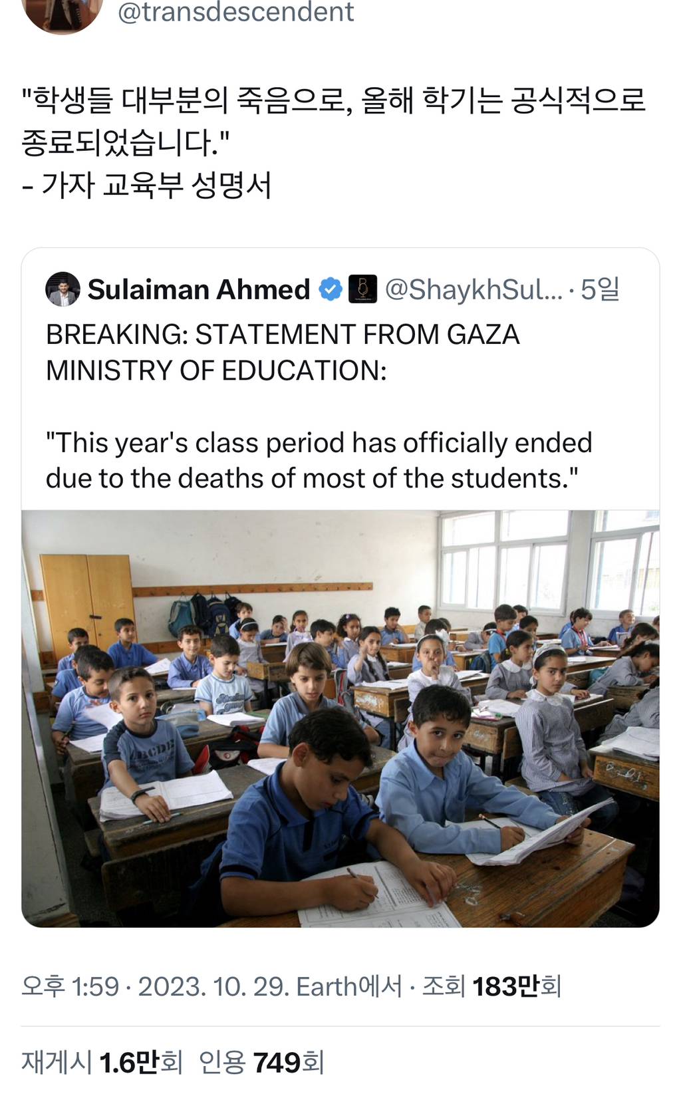The image size is (681, 1094).
Task: Open the quoted tweet BREAKING statement text
Action: click(283, 352)
